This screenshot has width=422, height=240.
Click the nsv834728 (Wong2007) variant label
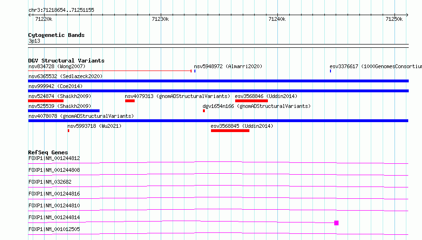(57, 66)
